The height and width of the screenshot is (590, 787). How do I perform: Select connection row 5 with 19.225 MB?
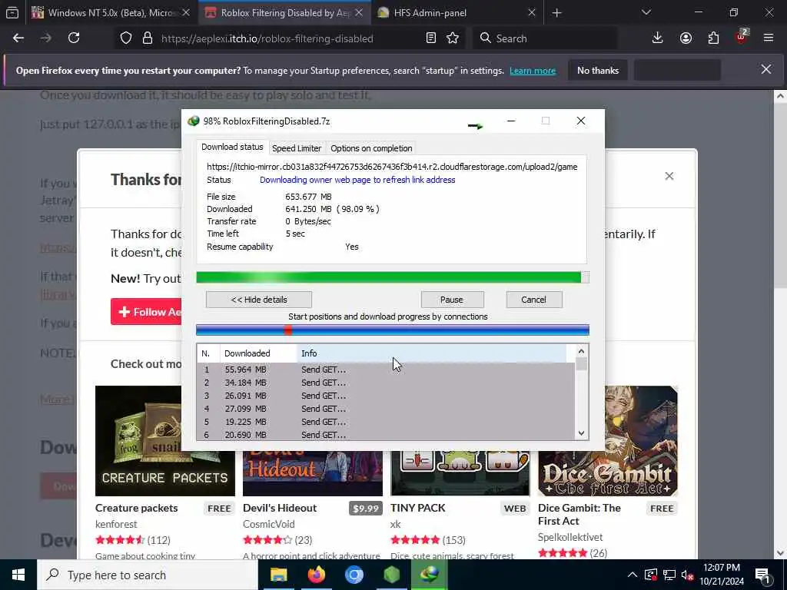(x=386, y=422)
